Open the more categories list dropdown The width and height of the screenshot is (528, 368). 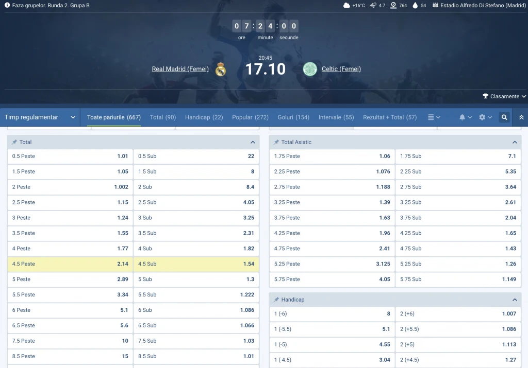tap(434, 117)
